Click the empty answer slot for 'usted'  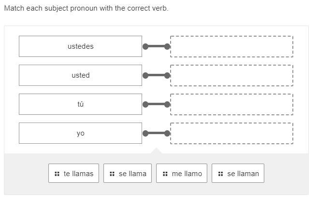231,75
